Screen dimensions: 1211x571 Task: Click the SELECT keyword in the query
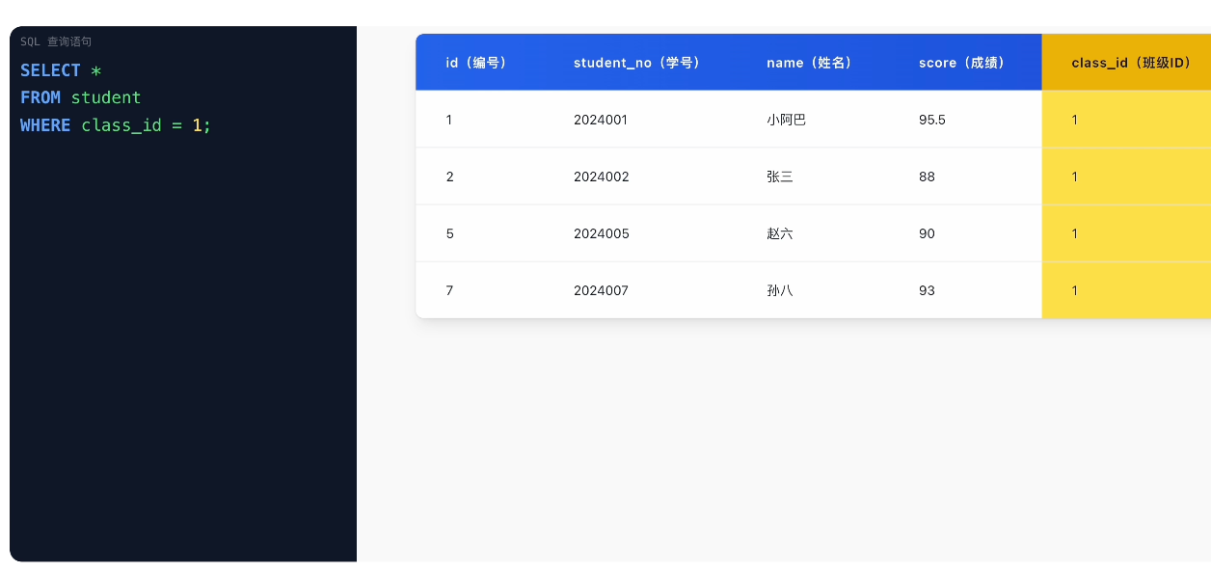(50, 70)
